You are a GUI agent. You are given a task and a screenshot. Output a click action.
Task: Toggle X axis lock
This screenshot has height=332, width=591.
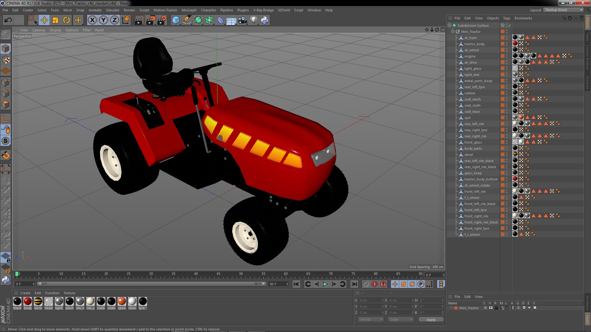(x=92, y=20)
